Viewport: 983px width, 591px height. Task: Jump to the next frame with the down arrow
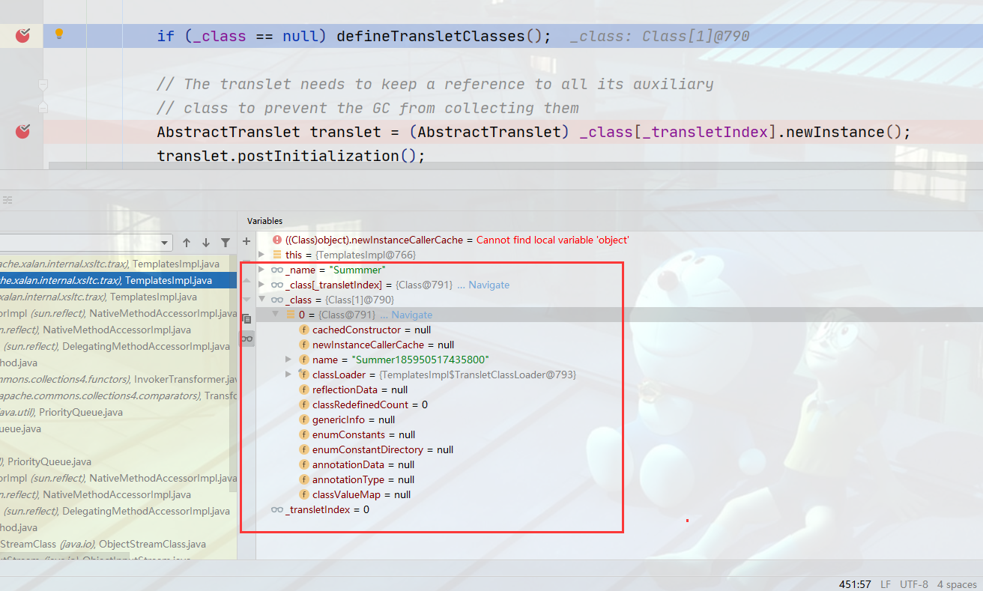[206, 243]
